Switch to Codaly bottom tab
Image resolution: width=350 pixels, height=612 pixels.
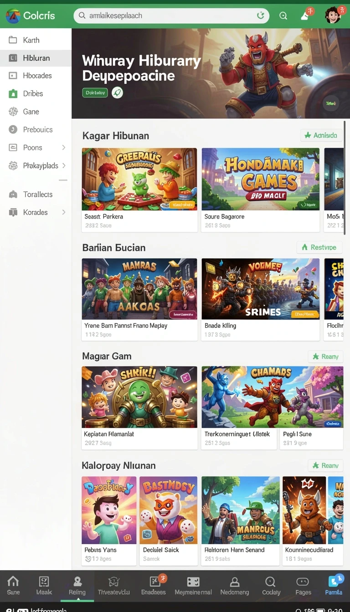tap(271, 586)
